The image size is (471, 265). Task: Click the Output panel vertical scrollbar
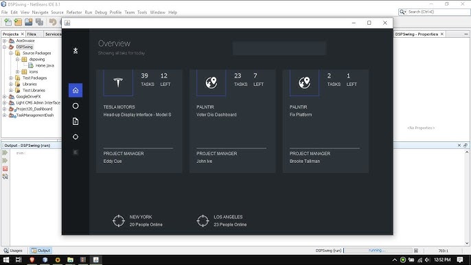pos(467,198)
